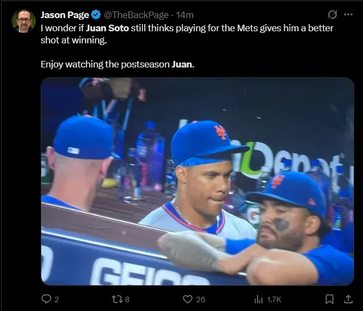Click the like count 26

click(201, 299)
